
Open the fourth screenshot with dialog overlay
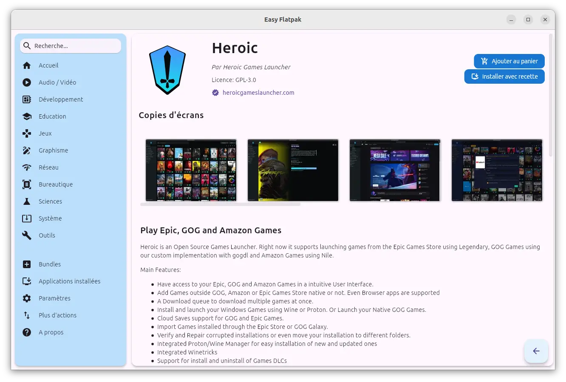point(497,170)
